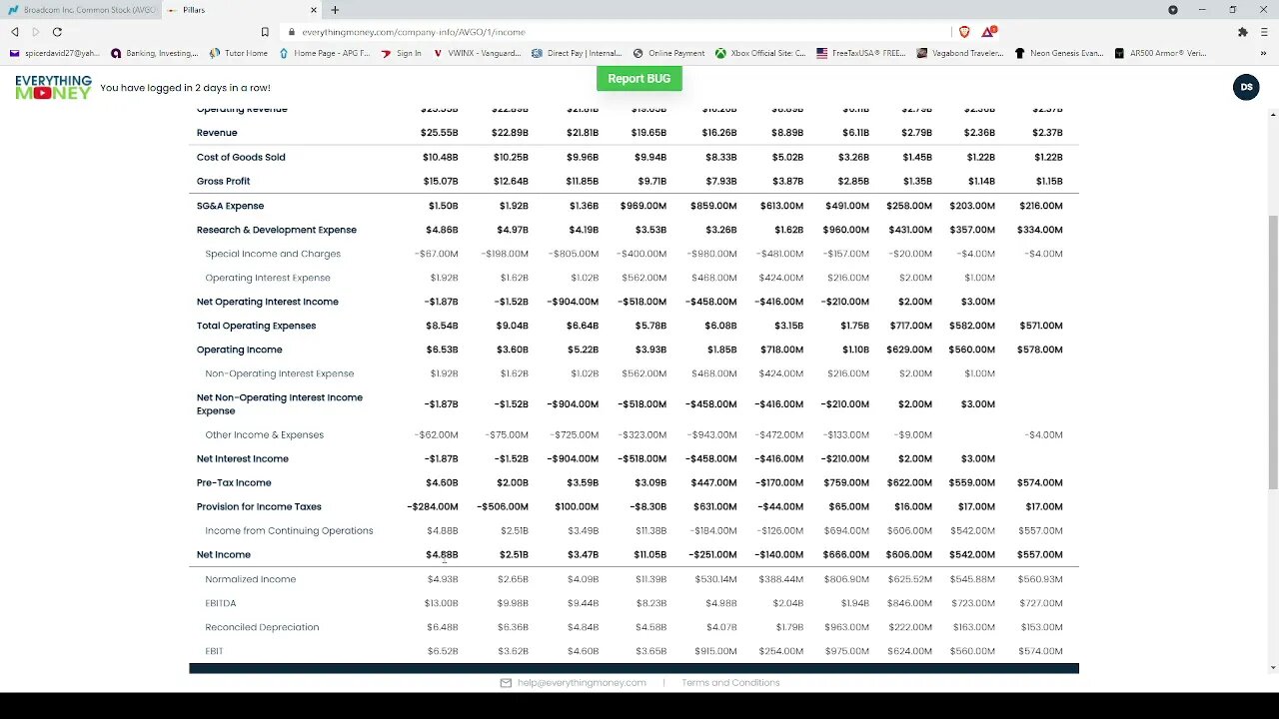Screen dimensions: 1279x719
Task: Open the Vagabond Traveler bookmark
Action: 960,53
